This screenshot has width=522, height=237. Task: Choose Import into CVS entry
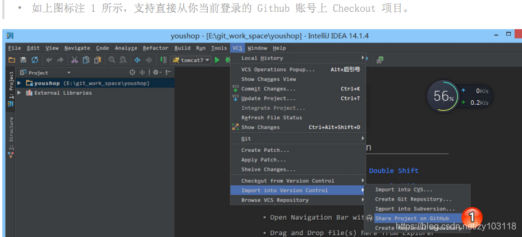(417, 189)
